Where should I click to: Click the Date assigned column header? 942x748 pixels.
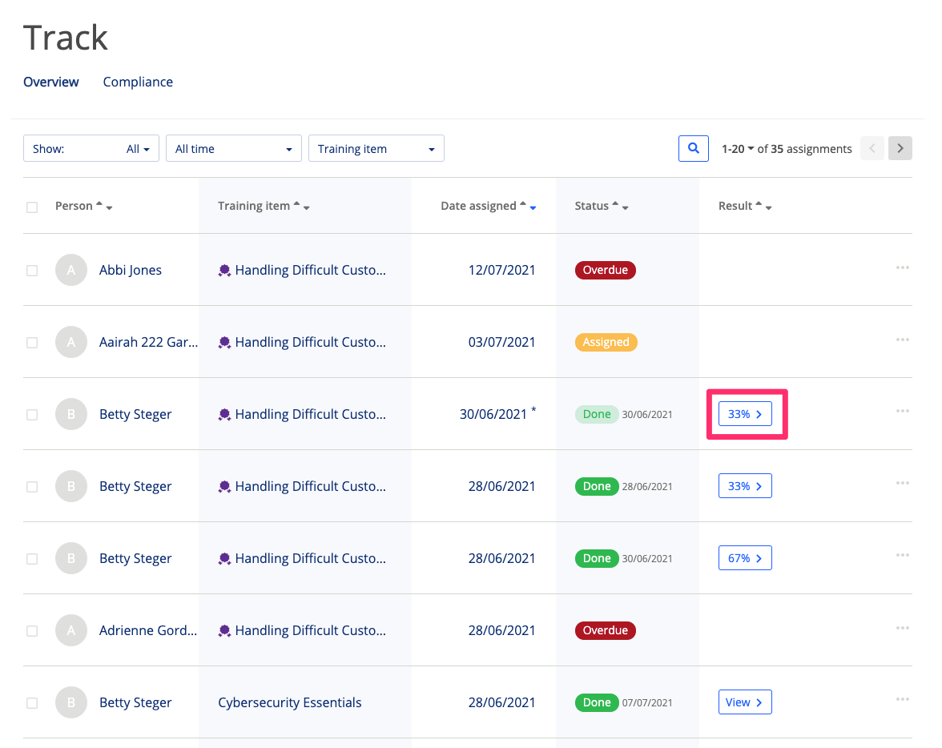pos(478,206)
